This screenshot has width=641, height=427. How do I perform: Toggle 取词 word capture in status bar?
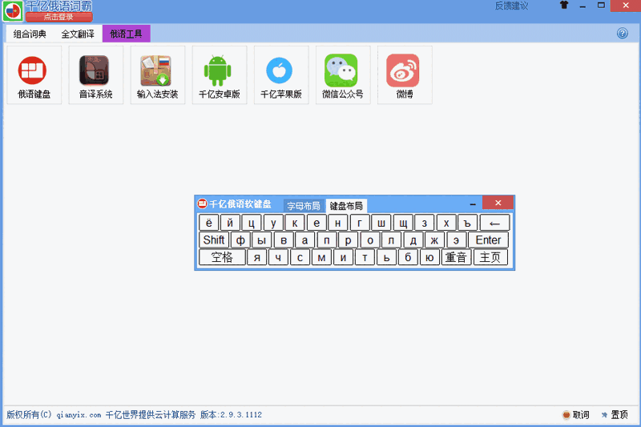click(576, 415)
